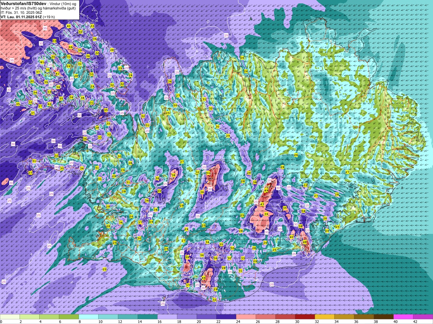
Task: Click the dark teal 14–16 legend swatch
Action: coord(147,317)
